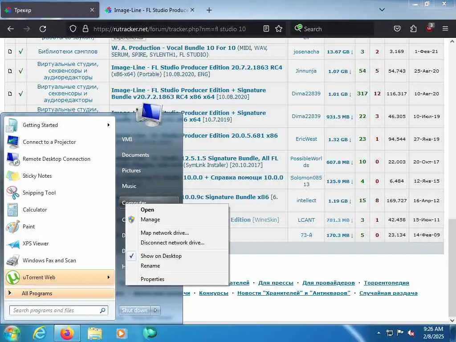Image resolution: width=456 pixels, height=342 pixels.
Task: Open Internet Explorer from taskbar
Action: pos(40,333)
